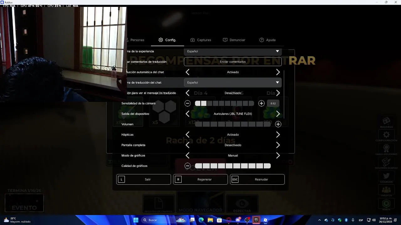Expand the chat translation language dropdown
The width and height of the screenshot is (401, 225).
coord(233,82)
